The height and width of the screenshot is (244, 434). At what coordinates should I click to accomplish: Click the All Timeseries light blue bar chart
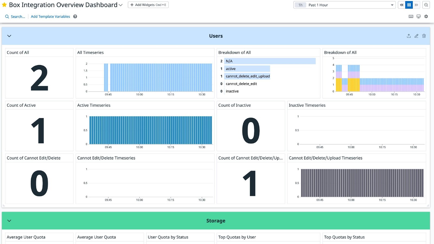(158, 78)
